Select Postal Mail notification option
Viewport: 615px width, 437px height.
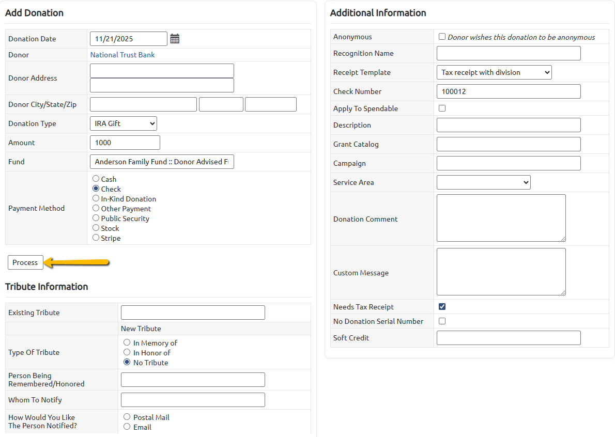coord(127,417)
